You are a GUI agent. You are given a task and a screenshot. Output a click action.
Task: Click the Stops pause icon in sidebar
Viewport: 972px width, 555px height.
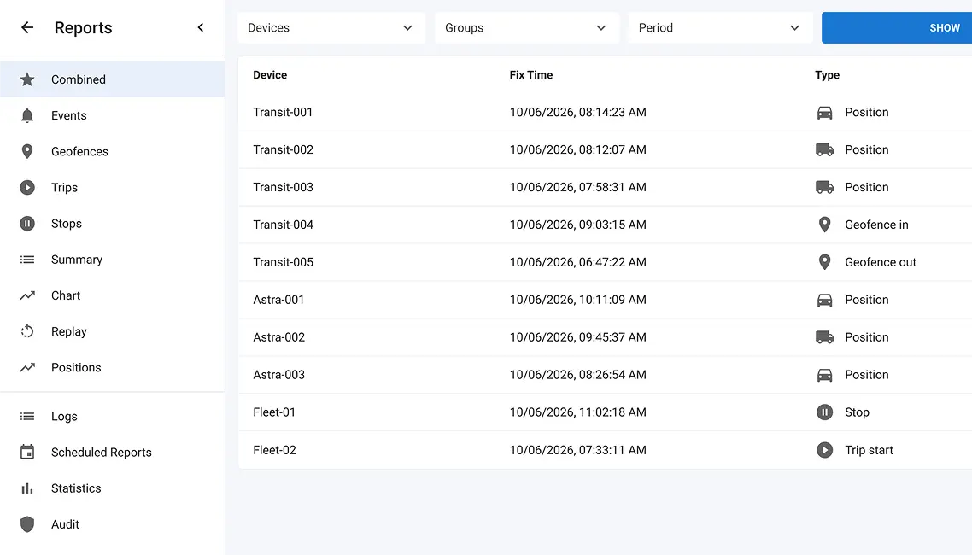click(27, 224)
